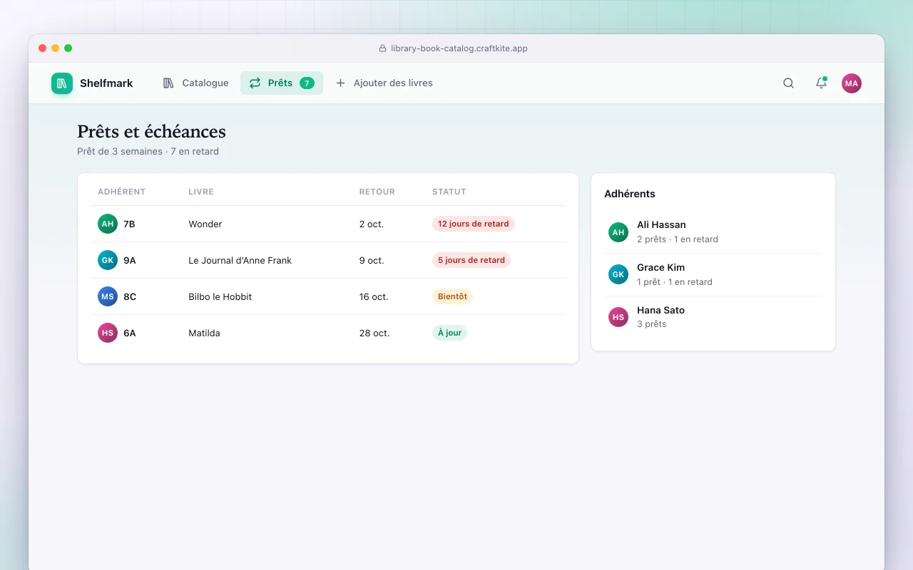913x570 pixels.
Task: Click Ajouter des livres button
Action: click(384, 83)
